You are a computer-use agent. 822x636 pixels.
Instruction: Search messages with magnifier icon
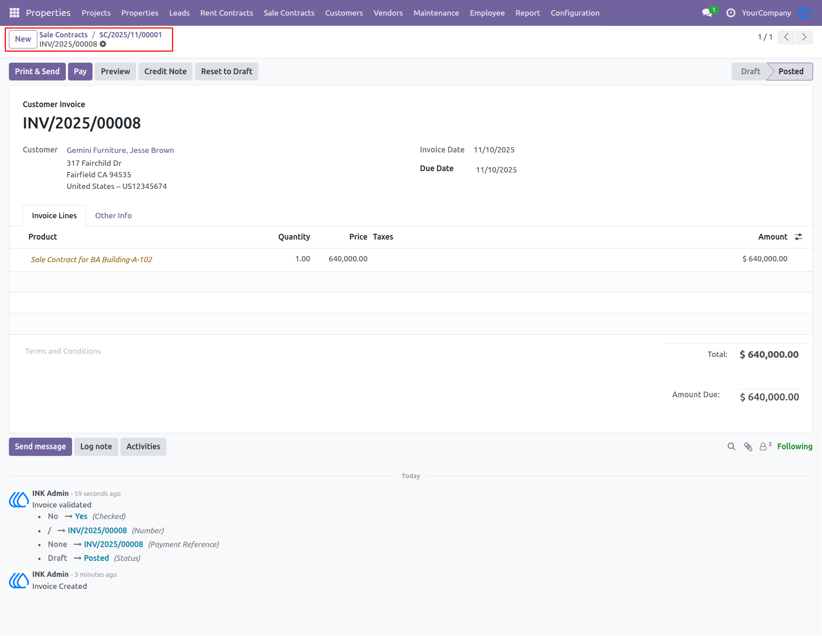pos(731,447)
